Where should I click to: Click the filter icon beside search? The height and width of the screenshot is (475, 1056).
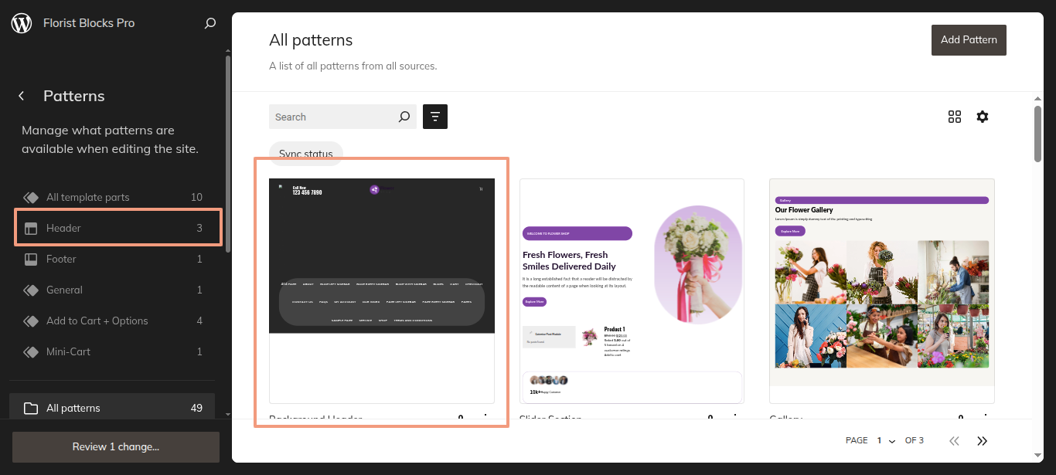click(435, 117)
